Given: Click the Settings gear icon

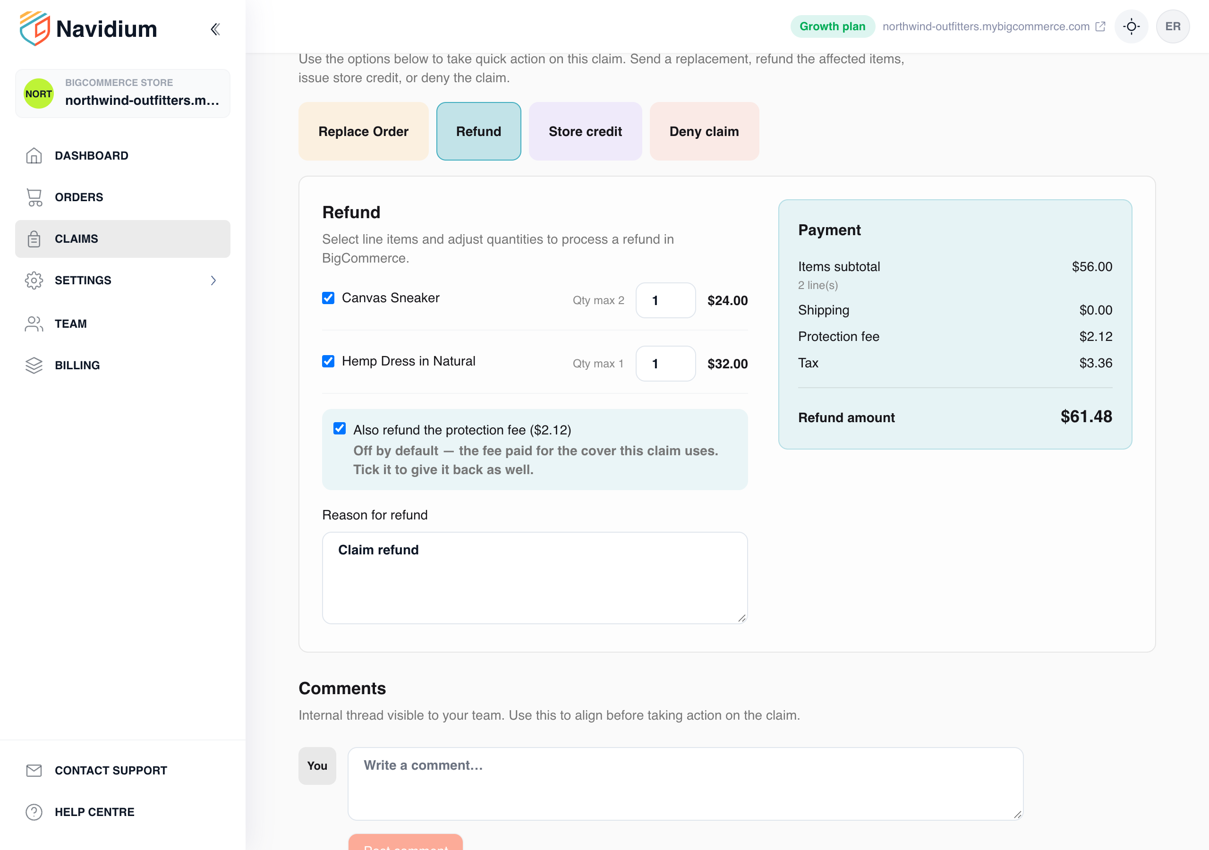Looking at the screenshot, I should (x=34, y=280).
